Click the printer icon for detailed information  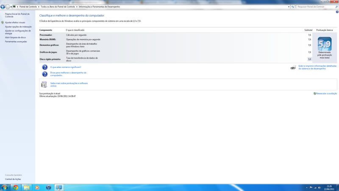[293, 67]
